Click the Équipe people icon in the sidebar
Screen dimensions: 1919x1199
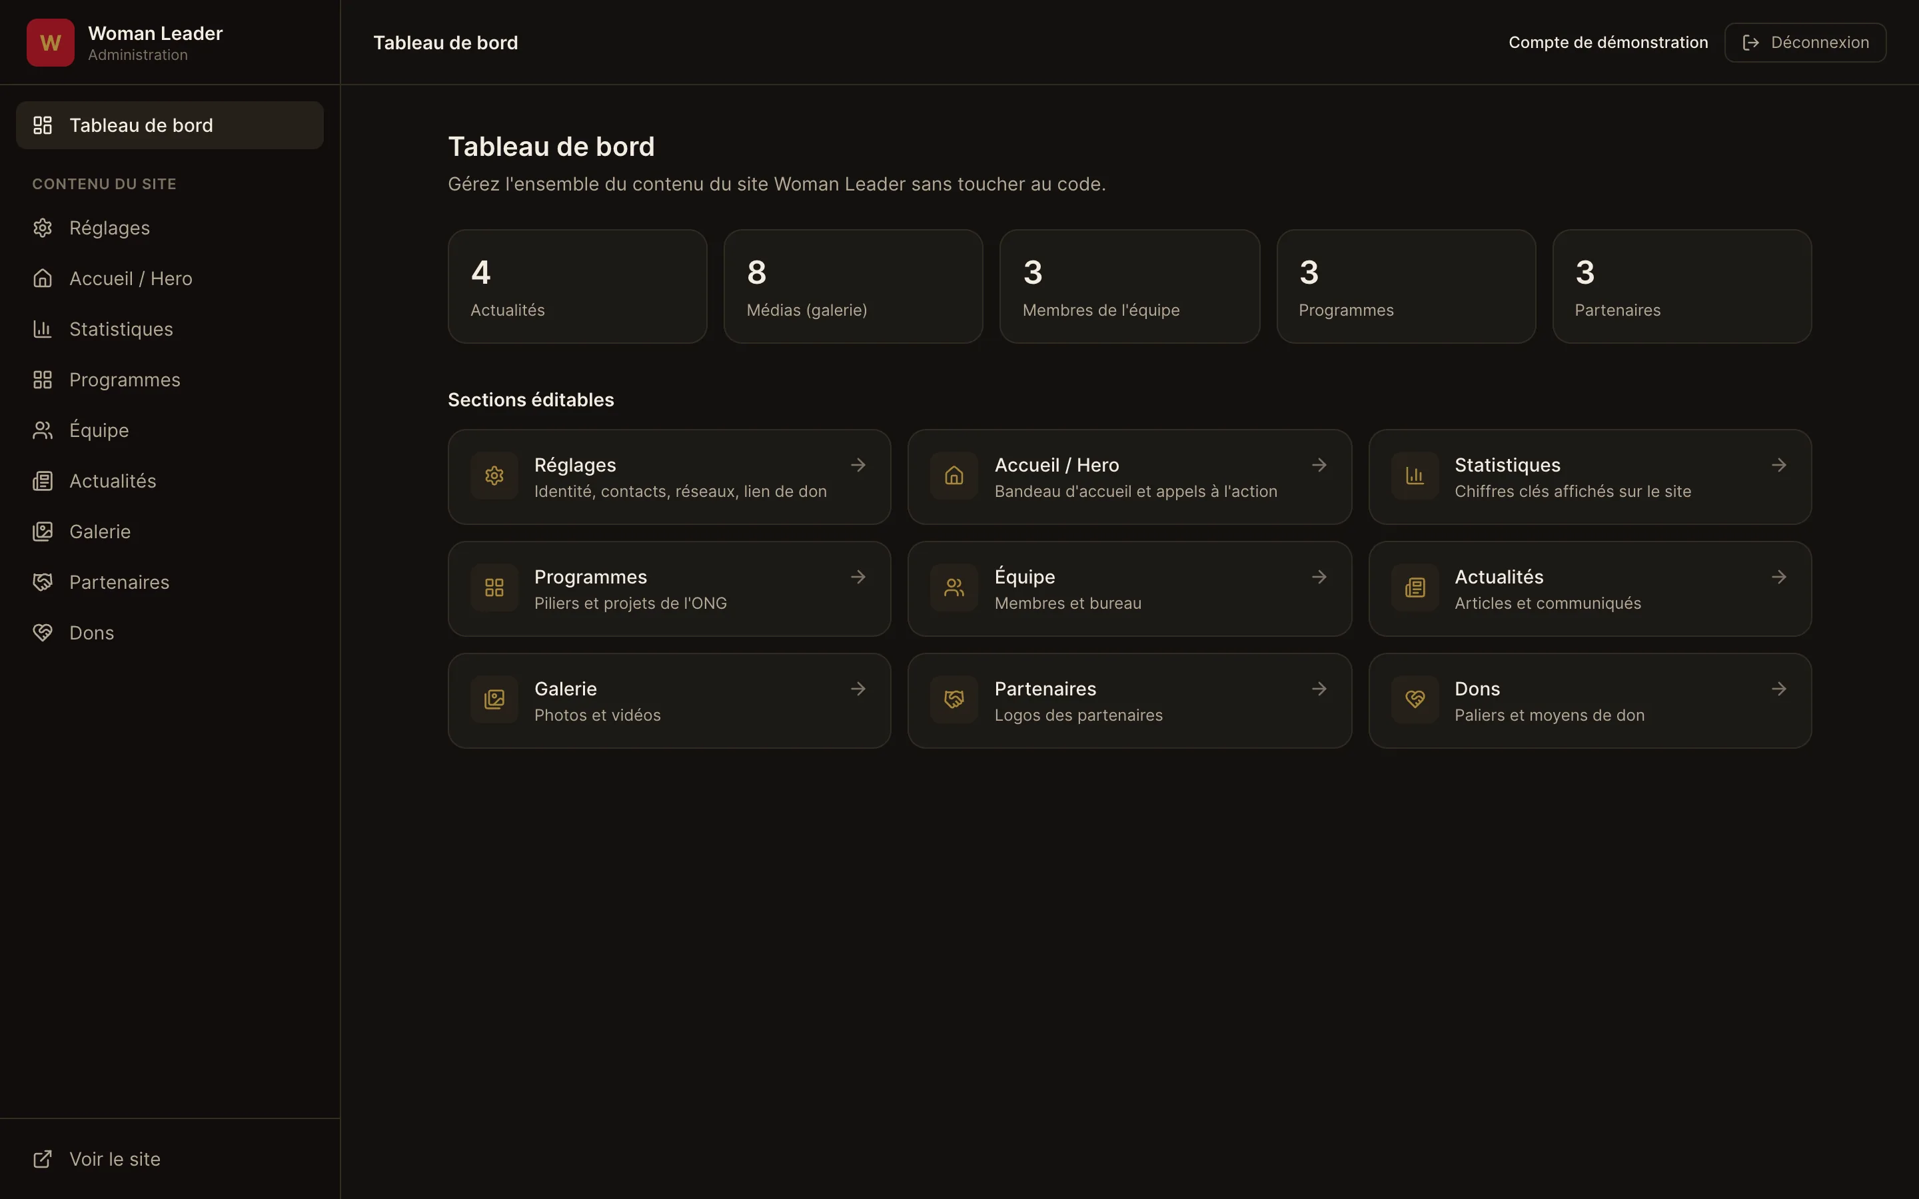tap(43, 430)
